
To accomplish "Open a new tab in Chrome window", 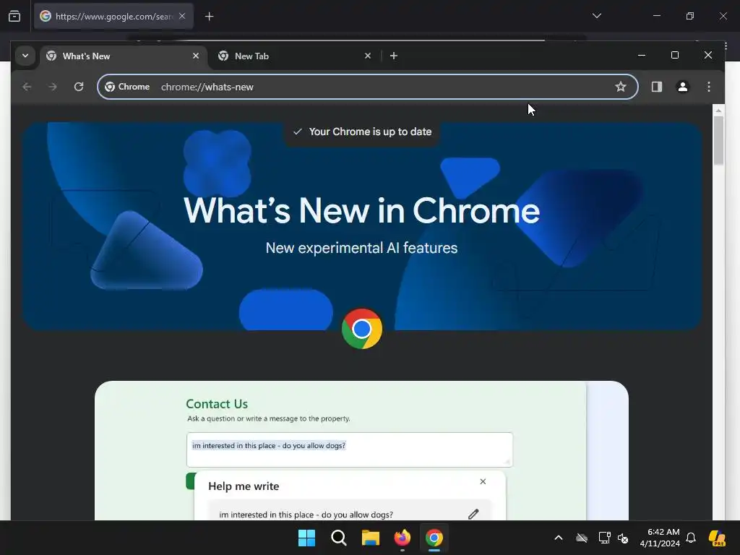I will coord(394,56).
